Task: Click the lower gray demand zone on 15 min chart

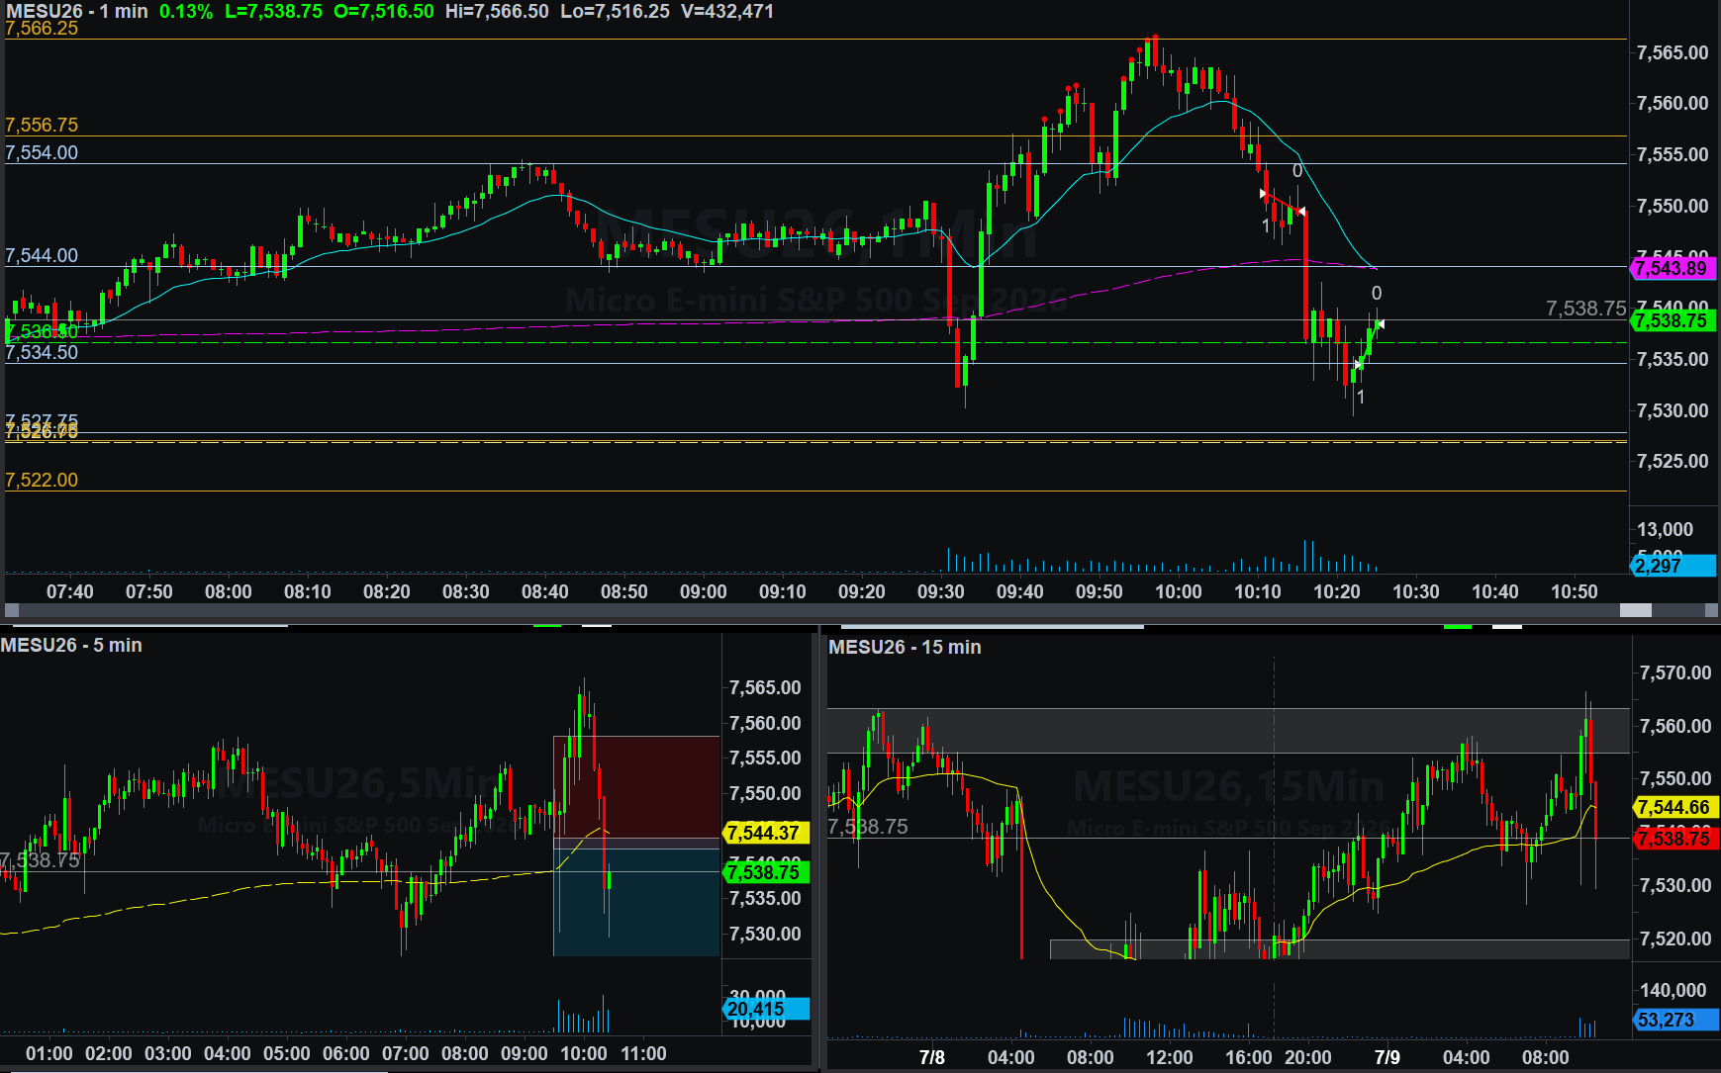Action: 1340,949
